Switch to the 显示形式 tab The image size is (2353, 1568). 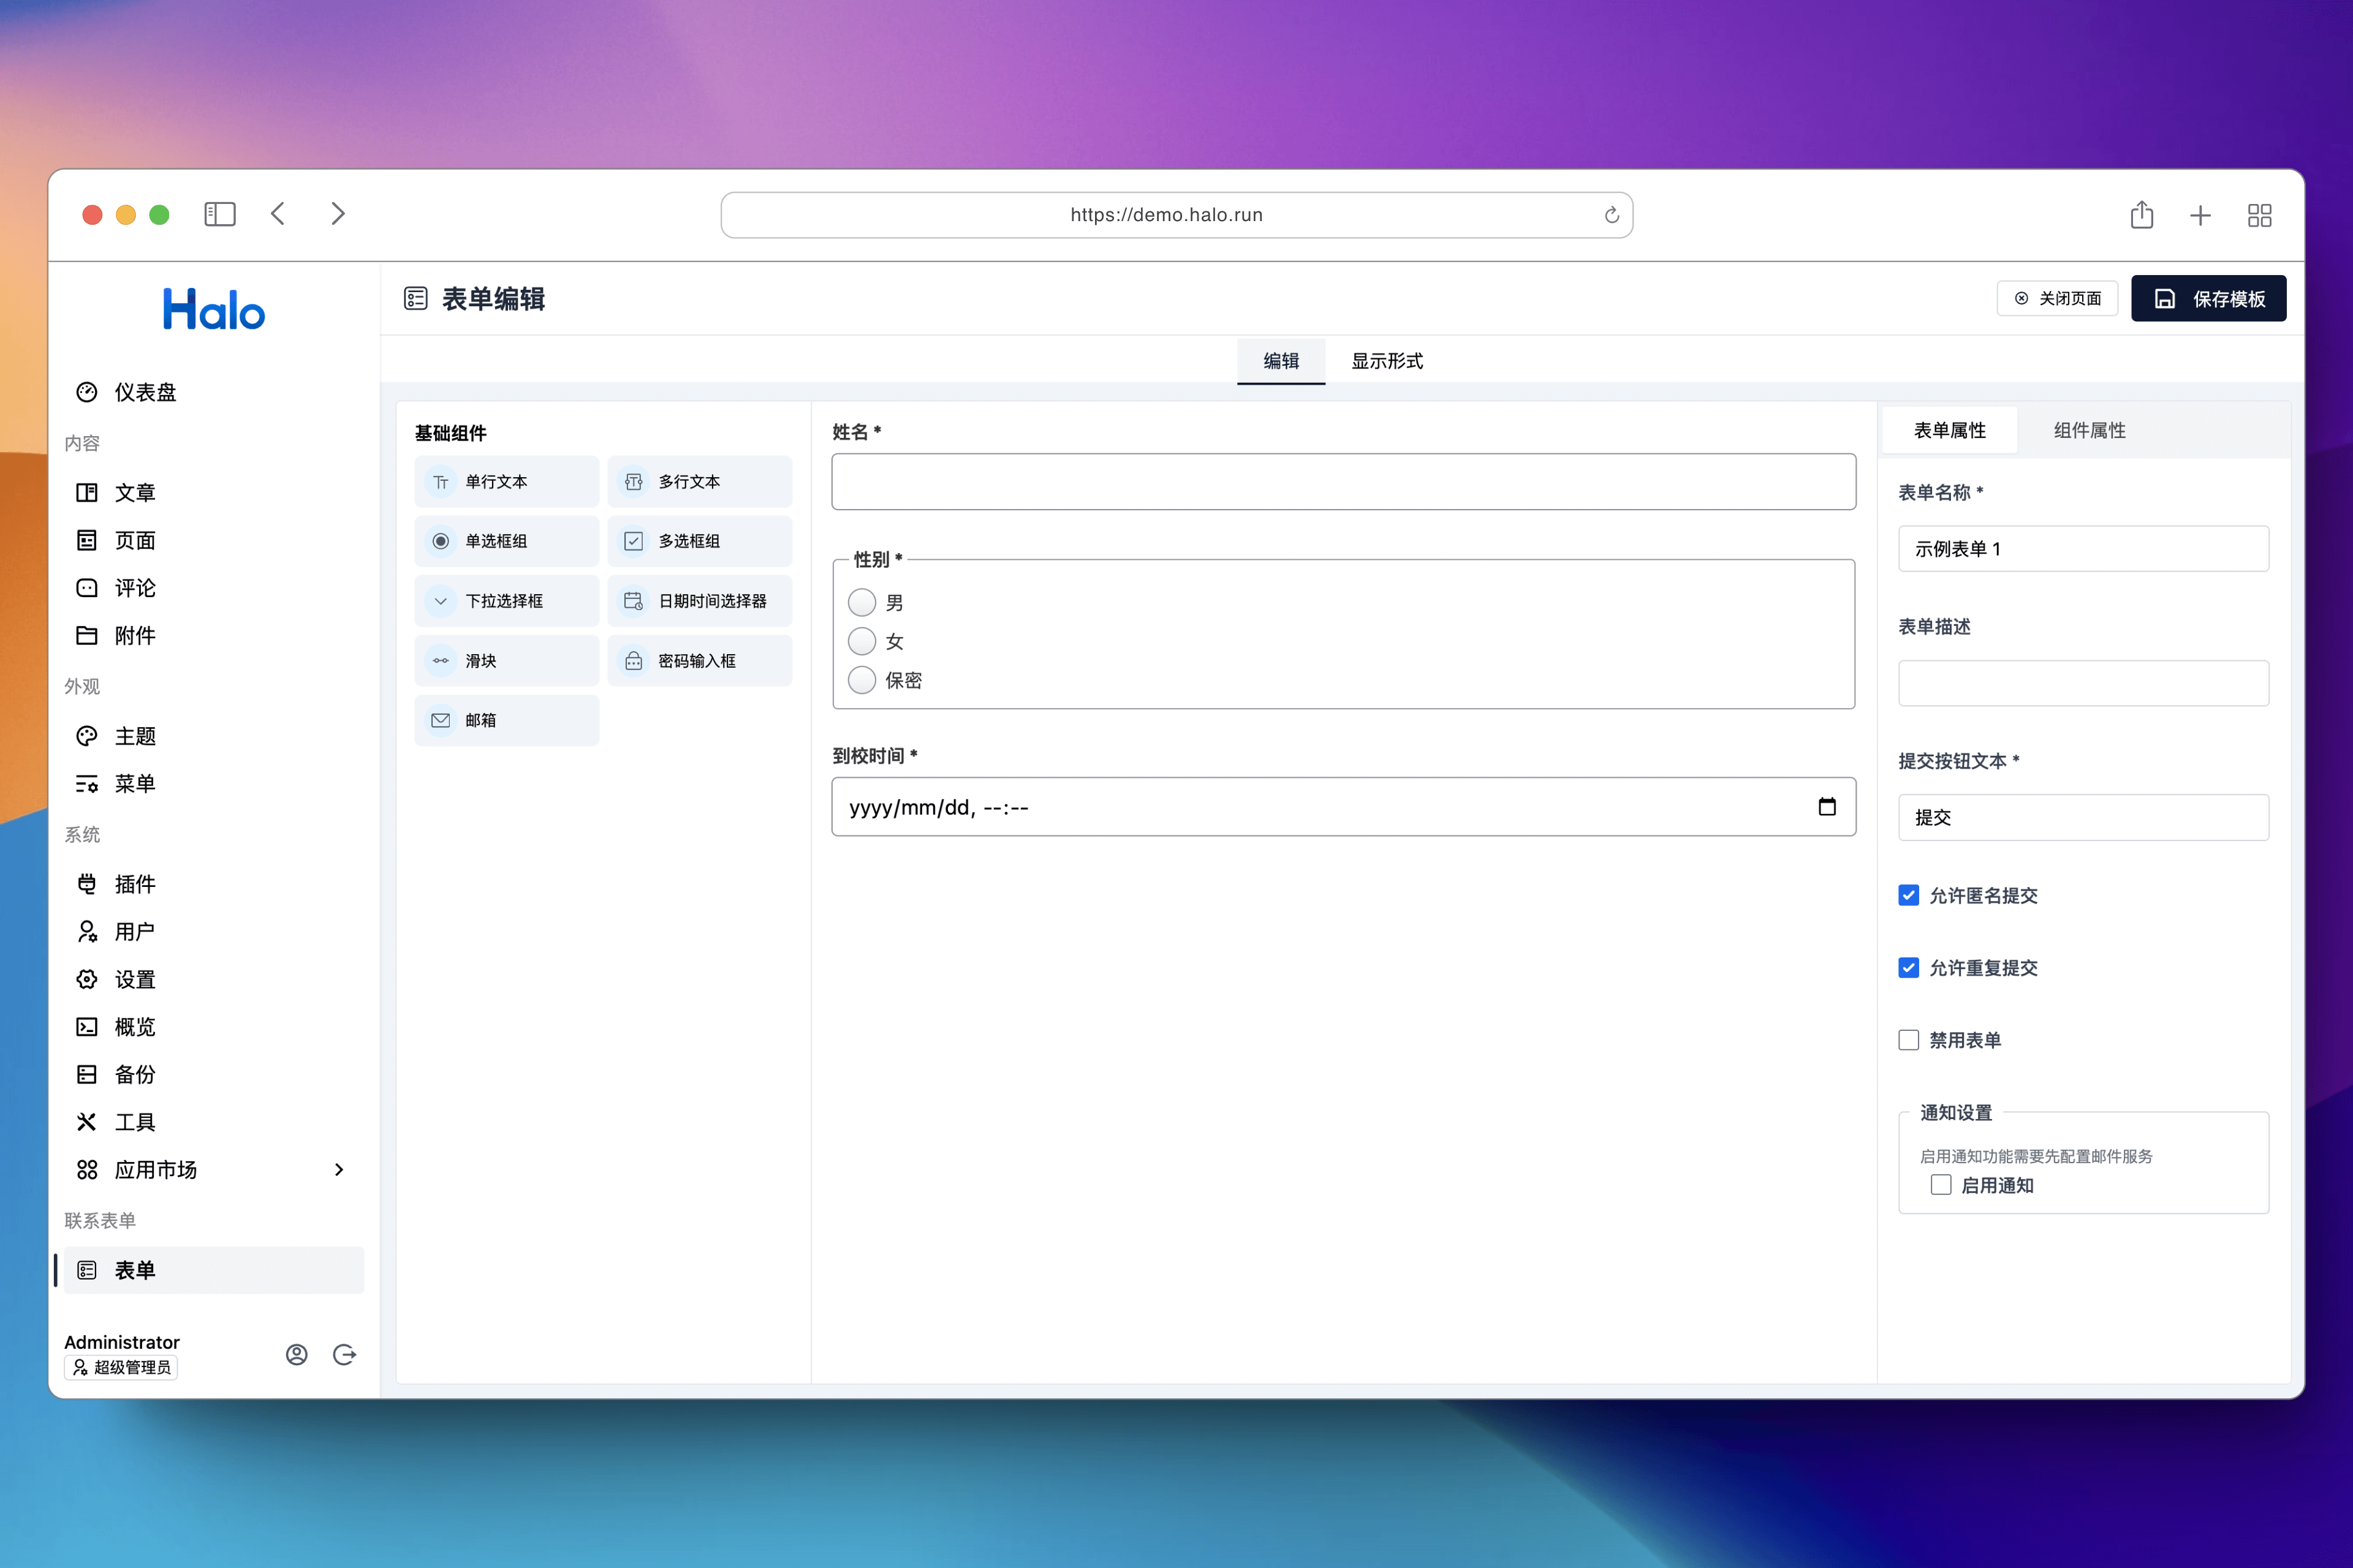point(1387,361)
